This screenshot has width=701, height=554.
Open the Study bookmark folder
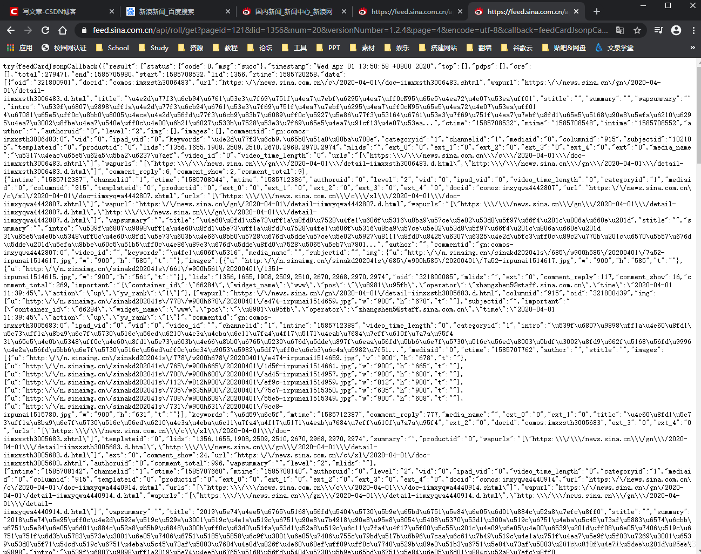[x=153, y=48]
